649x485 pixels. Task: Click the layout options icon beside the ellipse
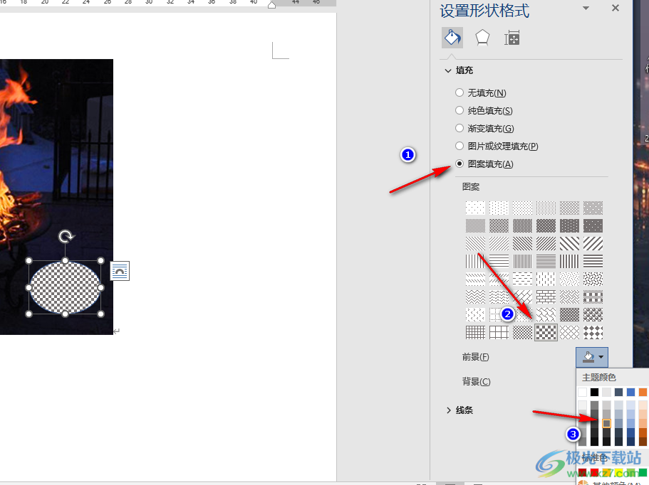[120, 271]
